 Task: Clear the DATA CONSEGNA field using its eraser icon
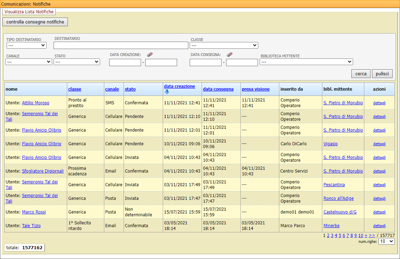[x=230, y=54]
